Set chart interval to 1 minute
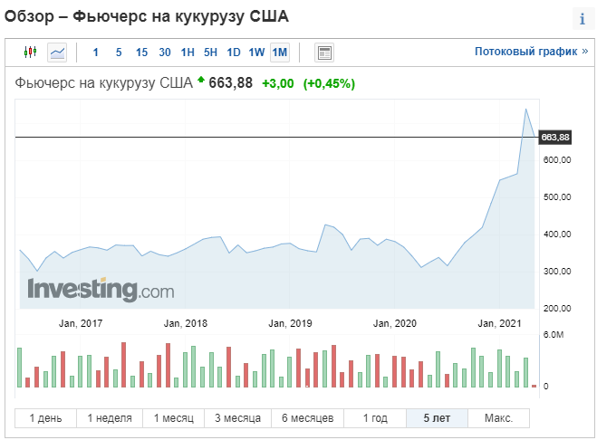Viewport: 597px width, 440px height. point(96,53)
